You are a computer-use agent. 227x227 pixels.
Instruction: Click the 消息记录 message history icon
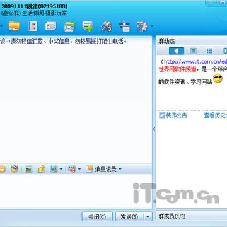tap(90, 169)
